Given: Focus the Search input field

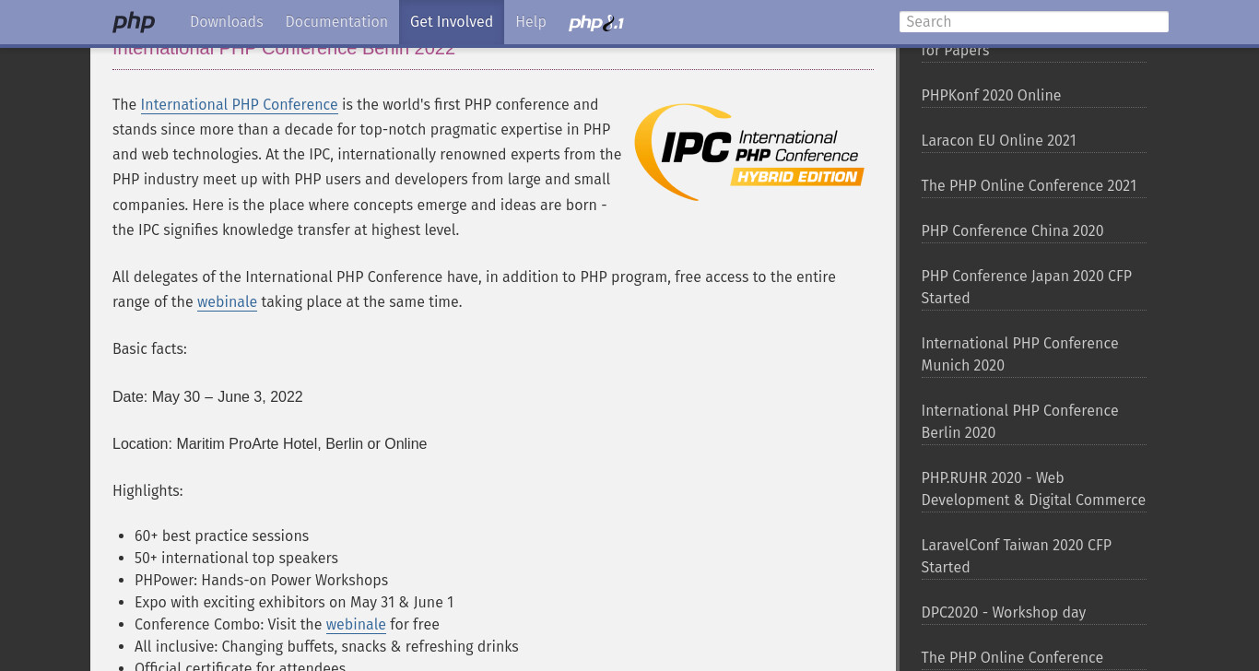Looking at the screenshot, I should click(x=1034, y=22).
